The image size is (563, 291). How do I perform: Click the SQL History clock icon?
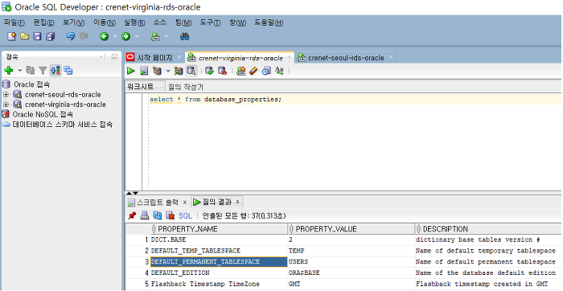point(266,71)
